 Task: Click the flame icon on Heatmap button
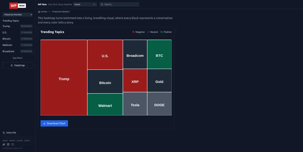click(x=12, y=65)
